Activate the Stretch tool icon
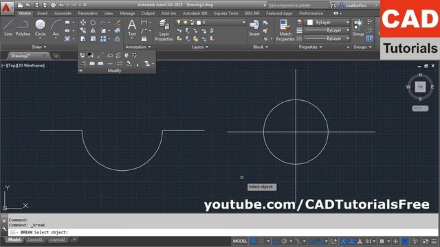 (x=83, y=39)
